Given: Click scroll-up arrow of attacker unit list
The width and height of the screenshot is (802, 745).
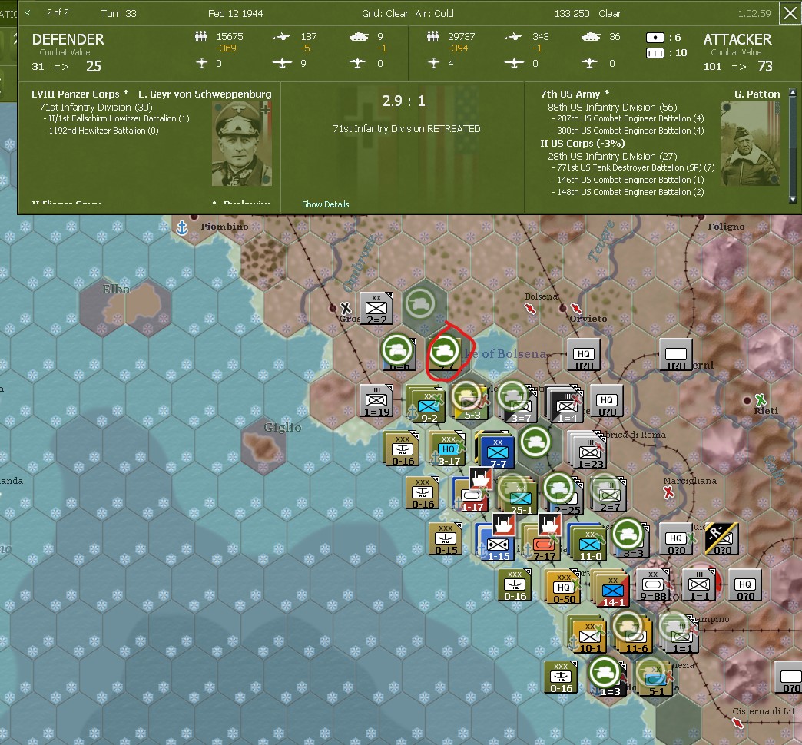Looking at the screenshot, I should [793, 93].
